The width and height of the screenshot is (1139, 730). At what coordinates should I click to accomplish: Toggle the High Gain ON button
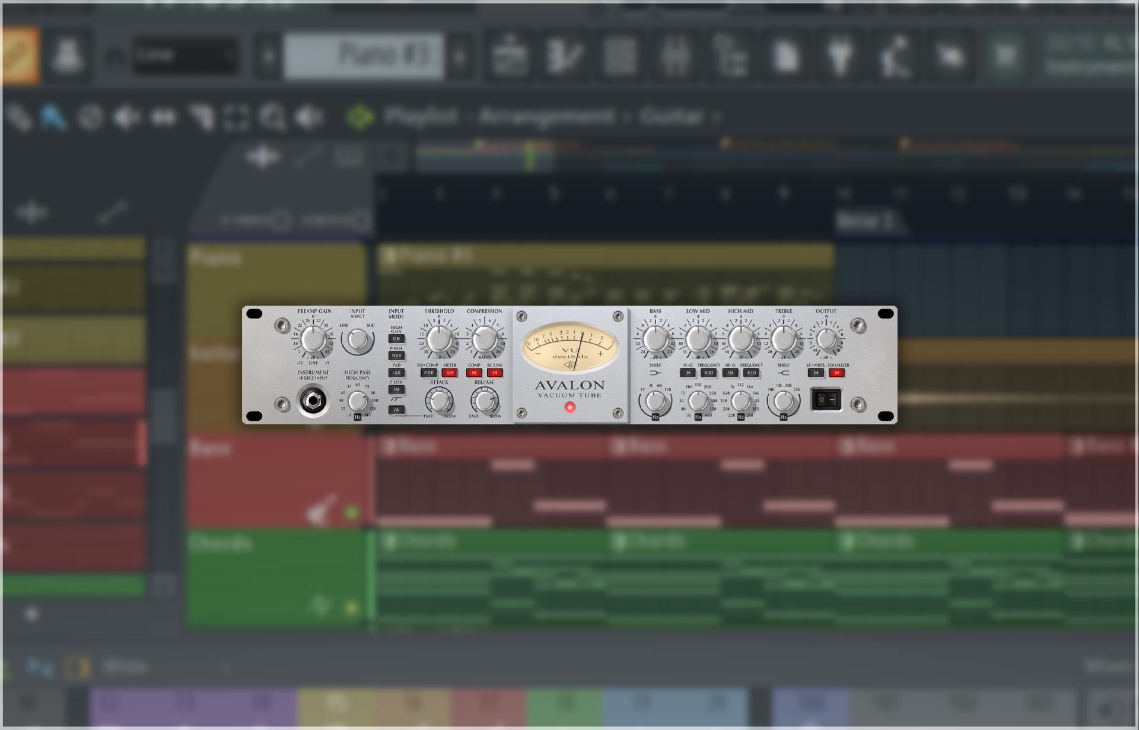[396, 339]
